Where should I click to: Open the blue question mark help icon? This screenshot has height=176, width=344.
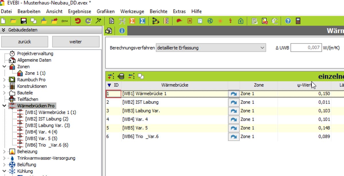pos(288,21)
